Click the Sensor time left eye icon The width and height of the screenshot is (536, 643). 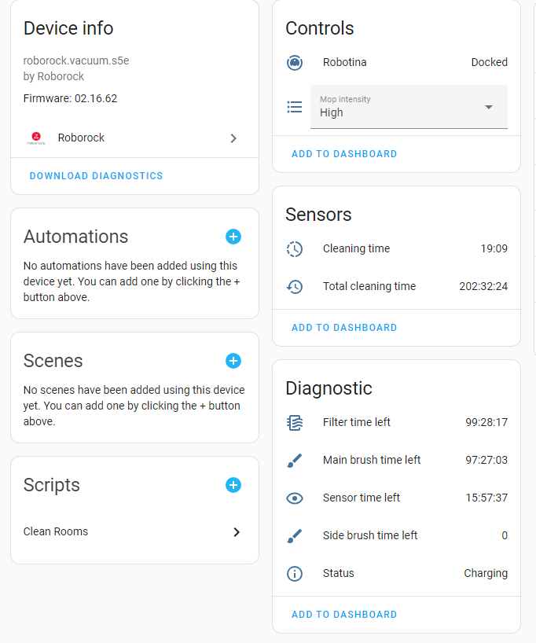[294, 498]
